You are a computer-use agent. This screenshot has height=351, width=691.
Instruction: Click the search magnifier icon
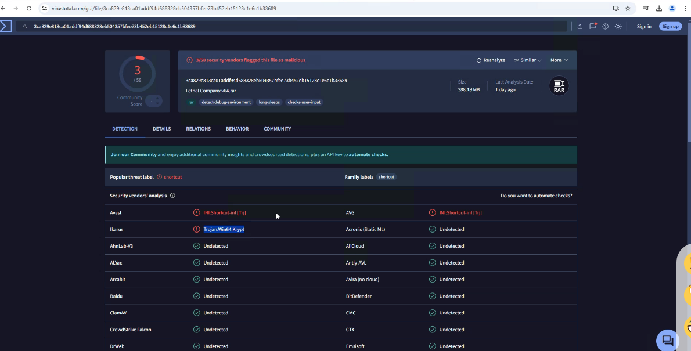25,27
